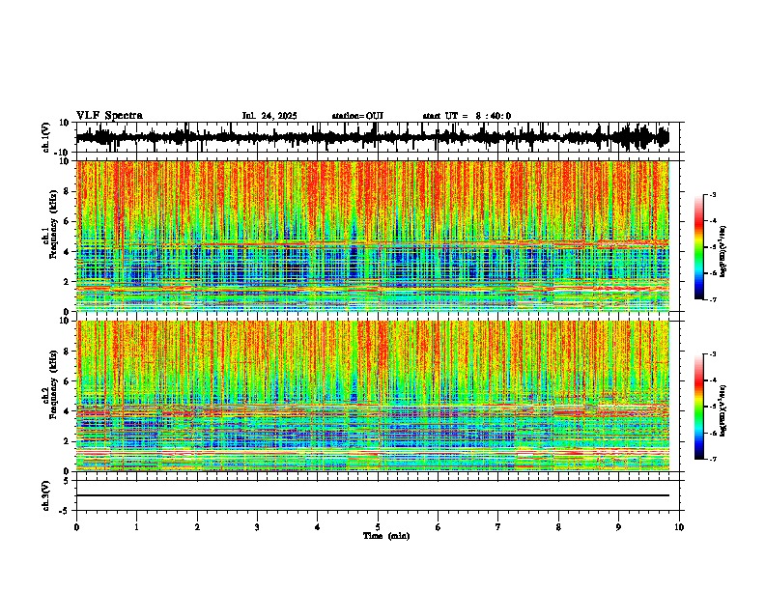
Task: Click the "start UT = 8 : 40: 0" text
Action: (467, 116)
